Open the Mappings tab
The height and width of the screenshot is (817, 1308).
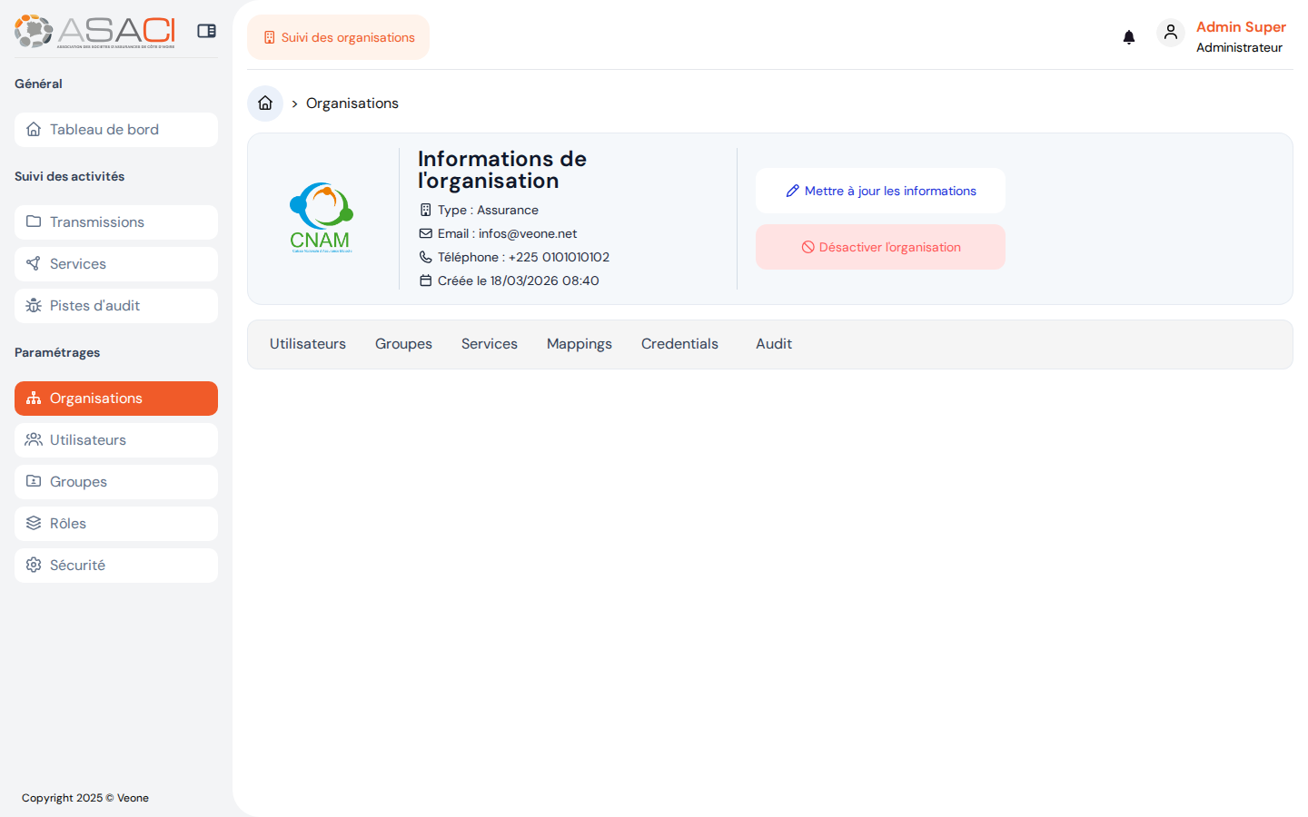(579, 343)
